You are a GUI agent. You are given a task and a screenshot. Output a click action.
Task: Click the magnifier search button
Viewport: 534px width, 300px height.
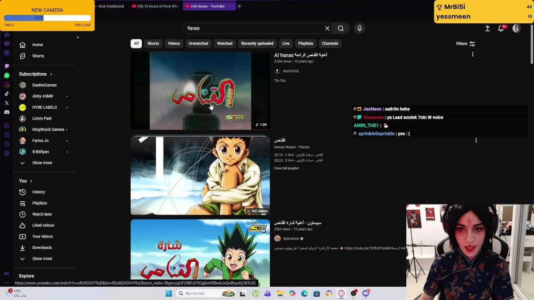[341, 28]
